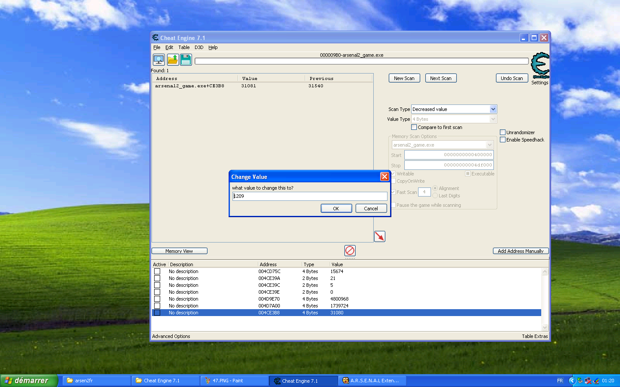The height and width of the screenshot is (387, 620).
Task: Click the scan progress bar
Action: coord(361,61)
